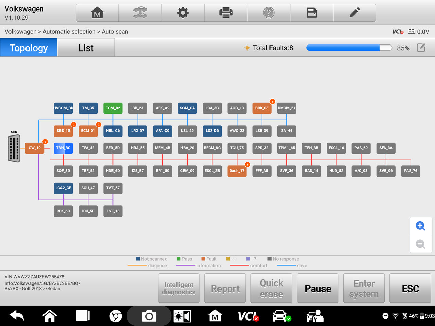Tap the car with green check icon
The image size is (435, 326).
[281, 316]
